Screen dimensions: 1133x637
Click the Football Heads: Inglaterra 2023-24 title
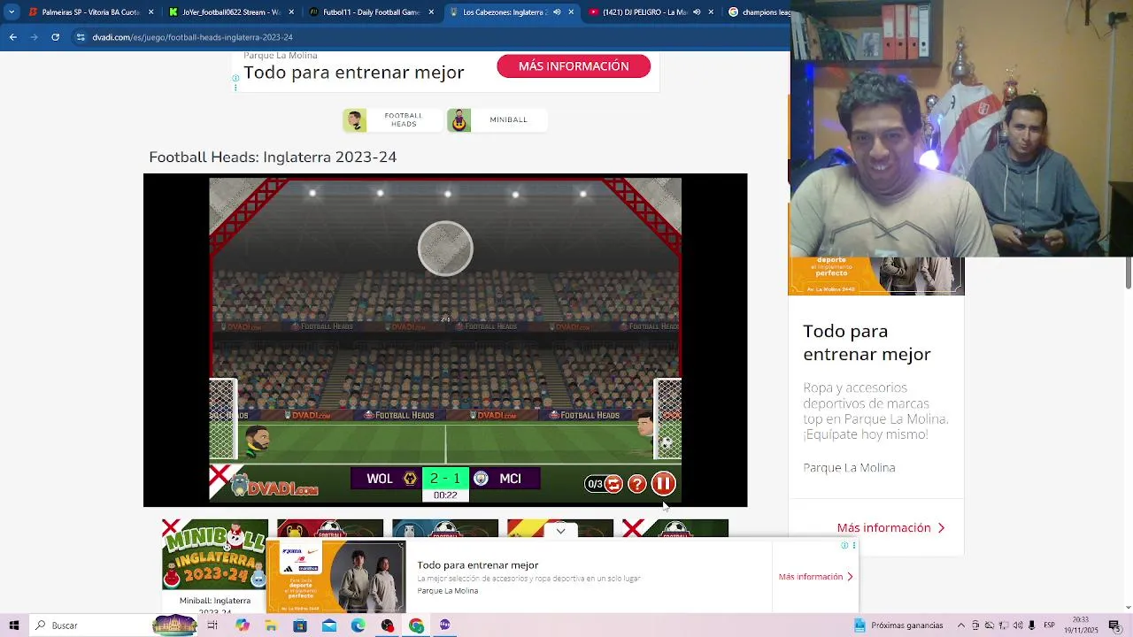coord(273,157)
